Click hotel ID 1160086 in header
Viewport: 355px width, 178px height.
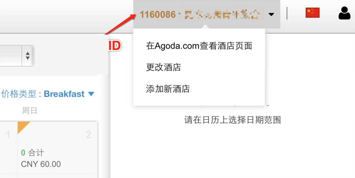pyautogui.click(x=158, y=14)
